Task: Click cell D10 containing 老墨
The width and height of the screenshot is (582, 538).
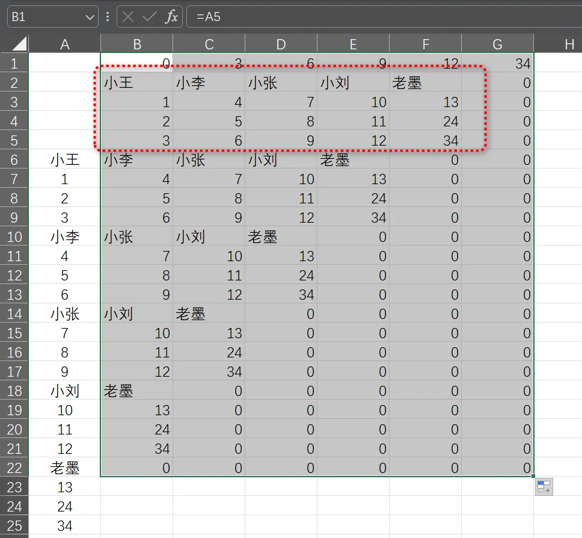Action: coord(281,237)
